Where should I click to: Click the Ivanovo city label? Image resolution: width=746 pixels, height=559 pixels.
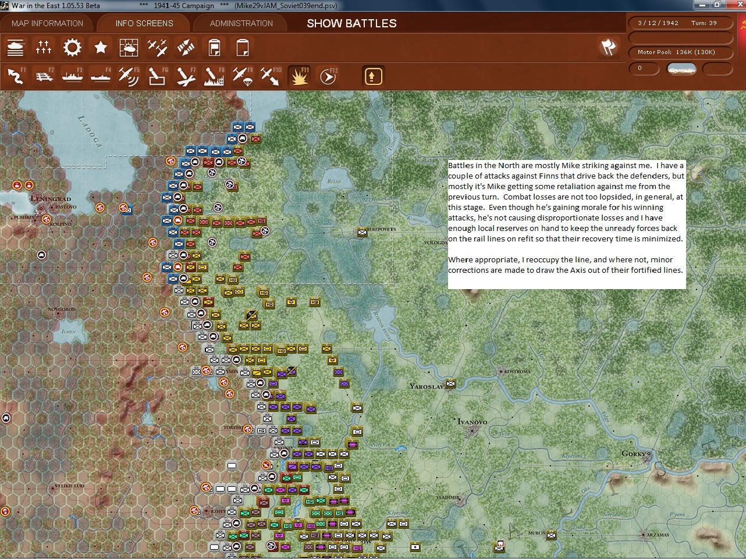pyautogui.click(x=473, y=422)
